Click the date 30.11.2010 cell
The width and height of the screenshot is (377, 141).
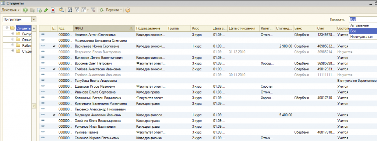pyautogui.click(x=237, y=75)
